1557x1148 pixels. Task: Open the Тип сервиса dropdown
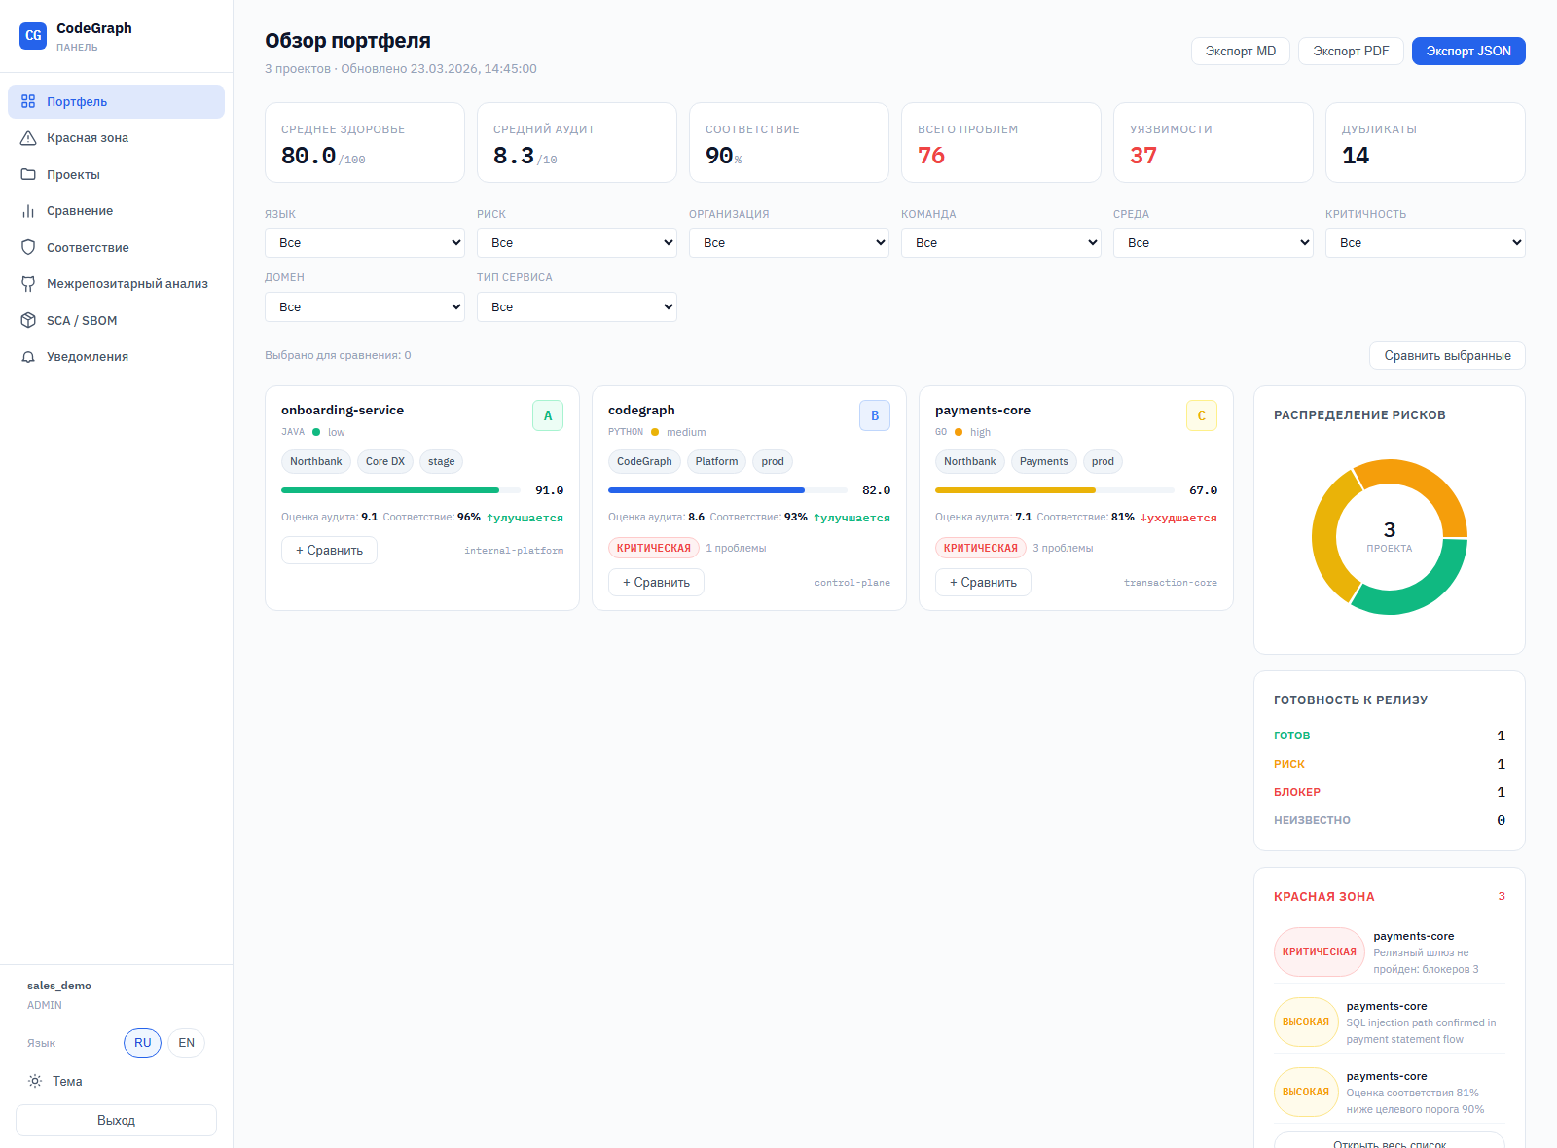[576, 307]
